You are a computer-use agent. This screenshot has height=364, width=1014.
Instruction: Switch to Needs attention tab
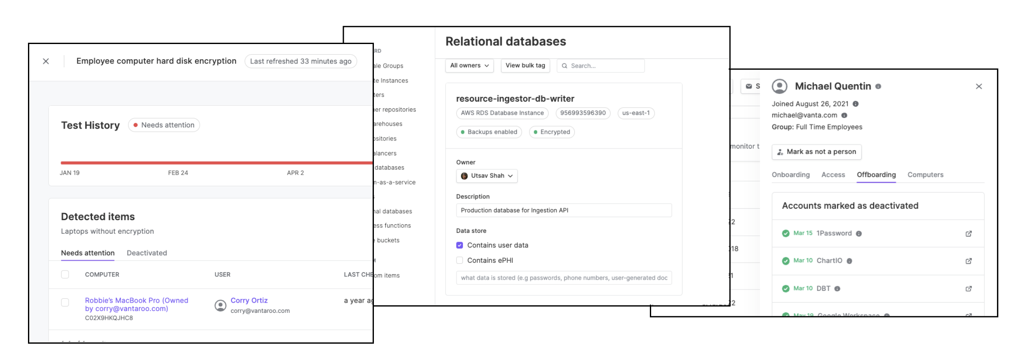[88, 253]
